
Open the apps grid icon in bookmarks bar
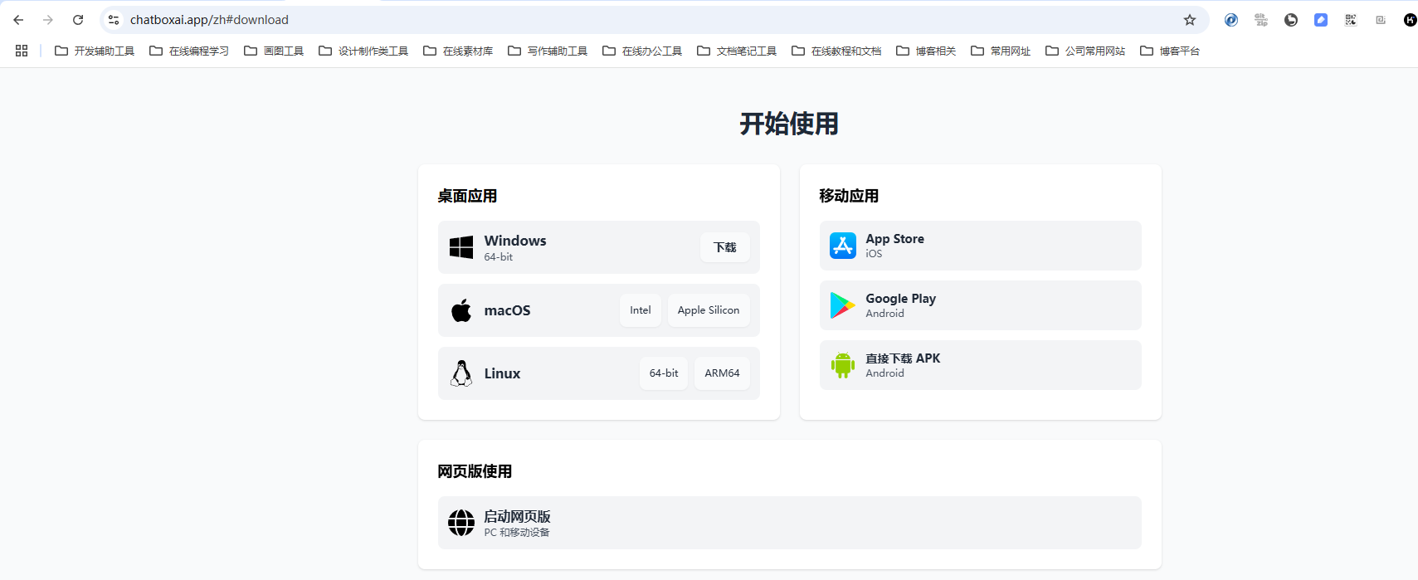(x=22, y=51)
